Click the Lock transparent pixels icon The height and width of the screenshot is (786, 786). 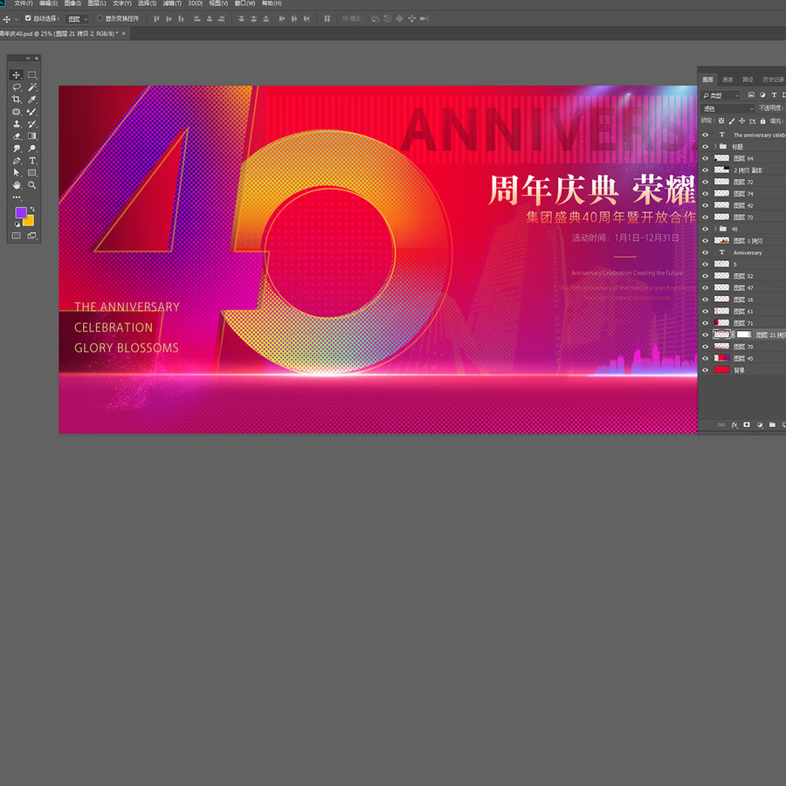(721, 121)
